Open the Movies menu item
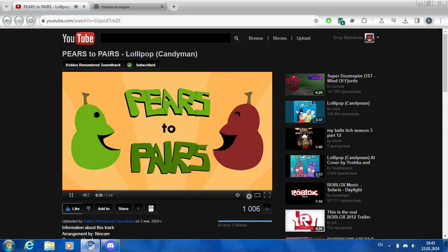448x252 pixels. [280, 38]
